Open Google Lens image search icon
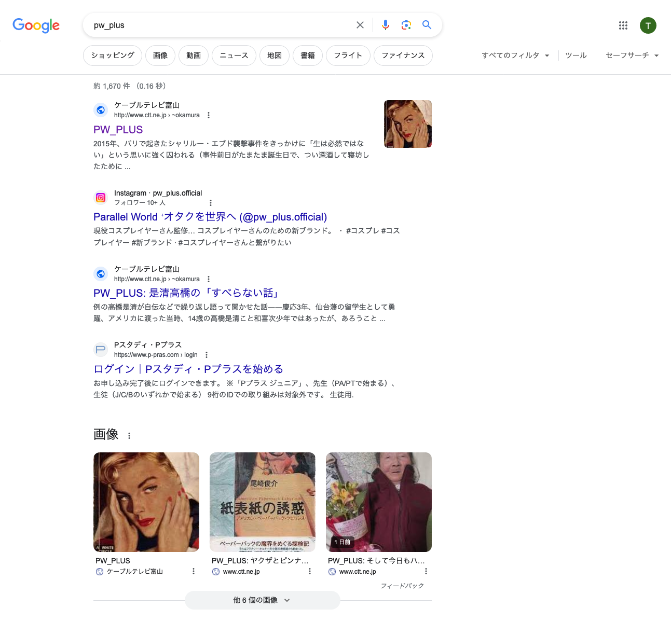The height and width of the screenshot is (622, 671). [x=406, y=25]
